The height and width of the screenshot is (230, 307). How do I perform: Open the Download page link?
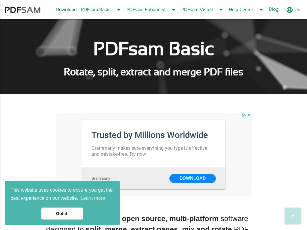pos(66,10)
